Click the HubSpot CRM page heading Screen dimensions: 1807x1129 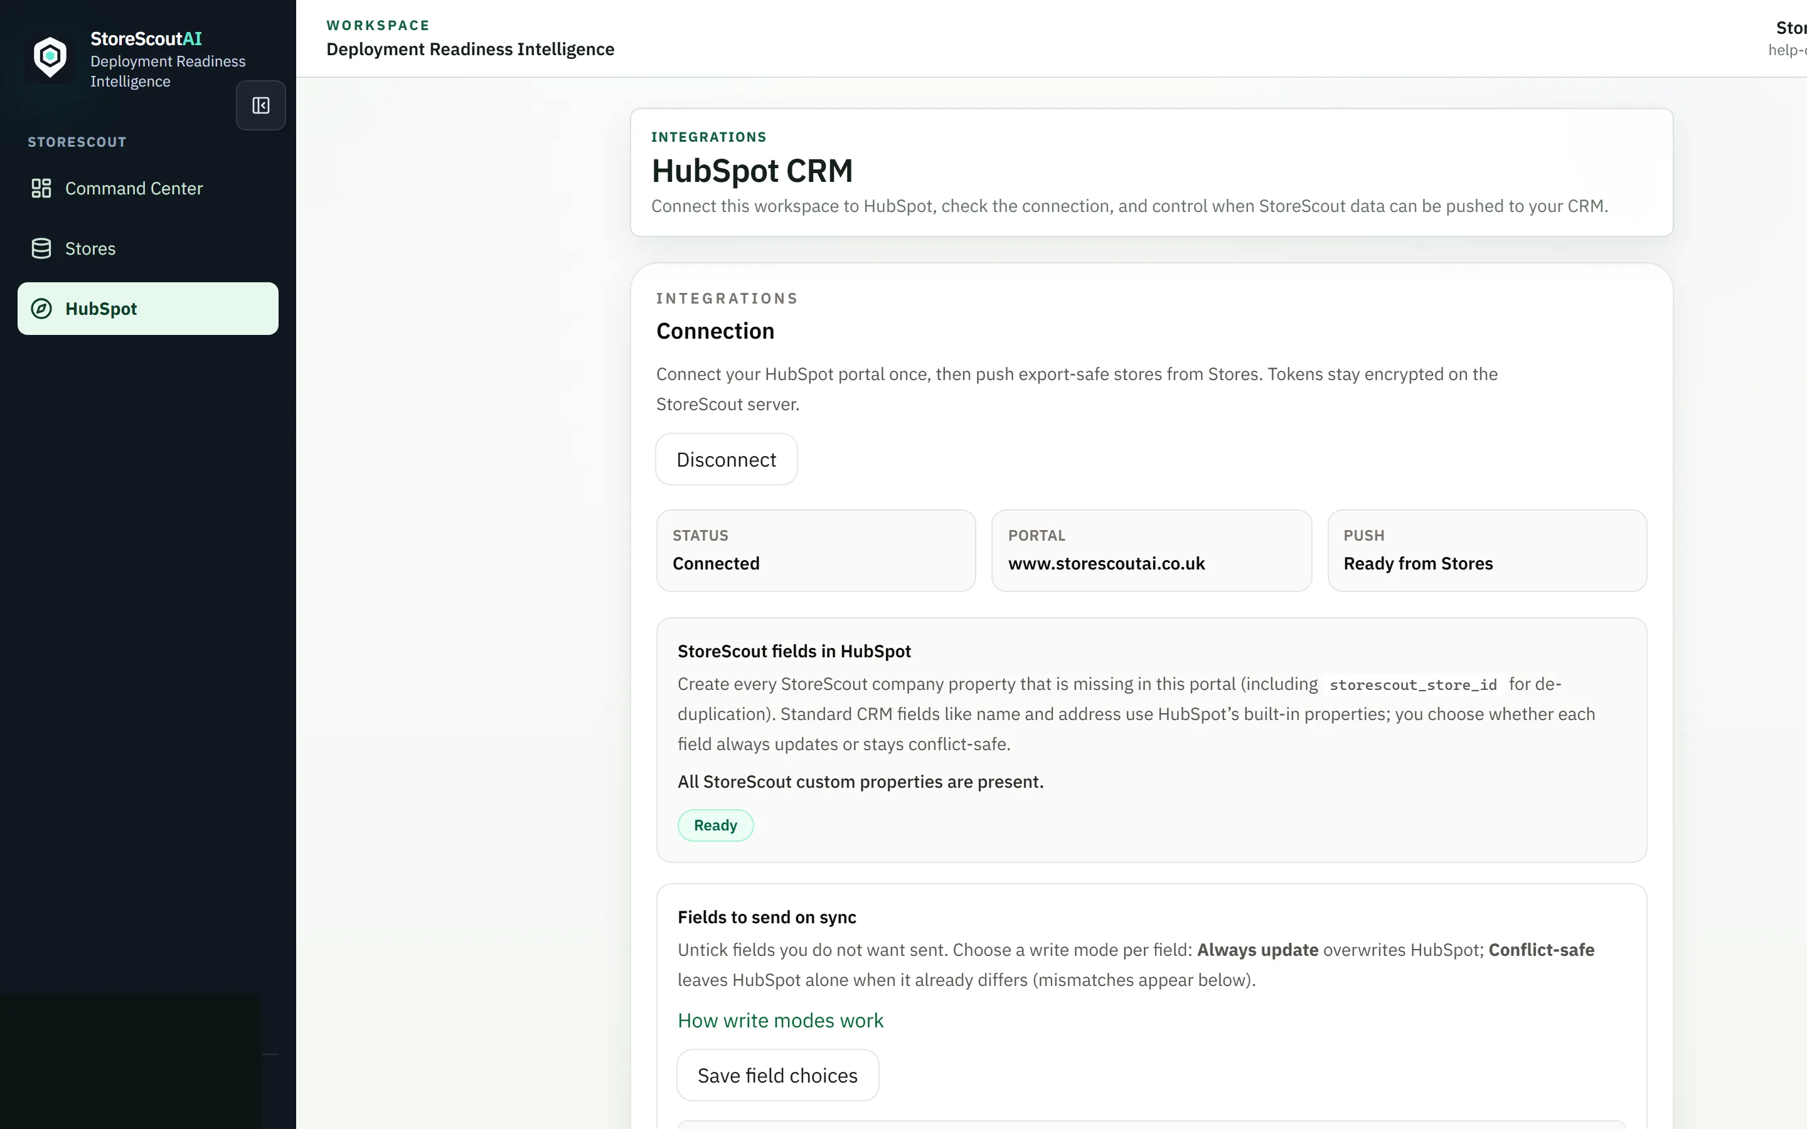tap(752, 171)
